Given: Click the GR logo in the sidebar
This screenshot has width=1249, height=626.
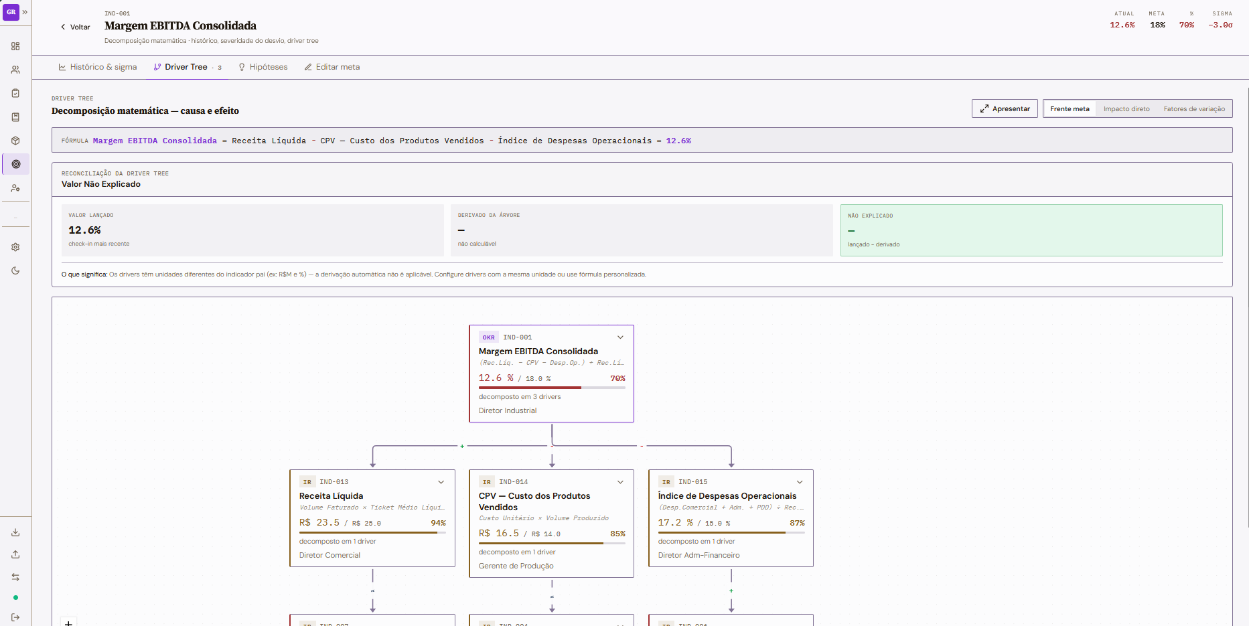Looking at the screenshot, I should [x=11, y=12].
